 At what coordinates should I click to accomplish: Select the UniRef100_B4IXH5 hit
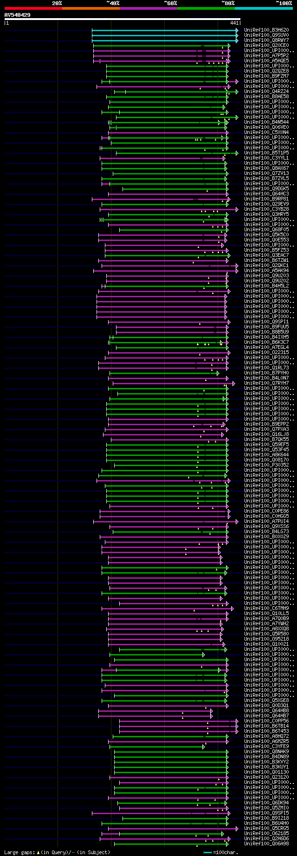(266, 337)
